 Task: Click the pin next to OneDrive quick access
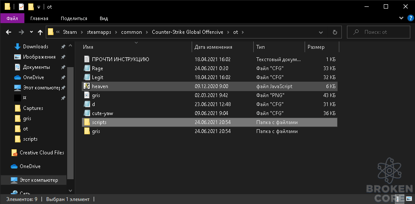(63, 77)
